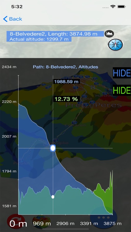Tap the Path 8-Belvedere2 Altitudes title
Screen dimensions: 131x232
click(x=65, y=67)
